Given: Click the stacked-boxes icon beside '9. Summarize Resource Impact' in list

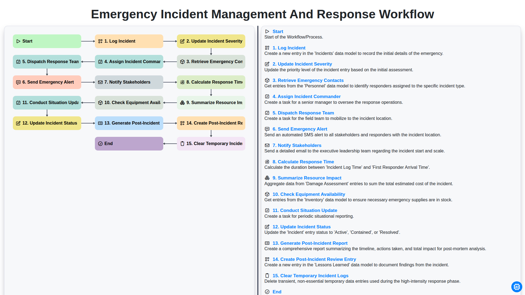Looking at the screenshot, I should (267, 178).
